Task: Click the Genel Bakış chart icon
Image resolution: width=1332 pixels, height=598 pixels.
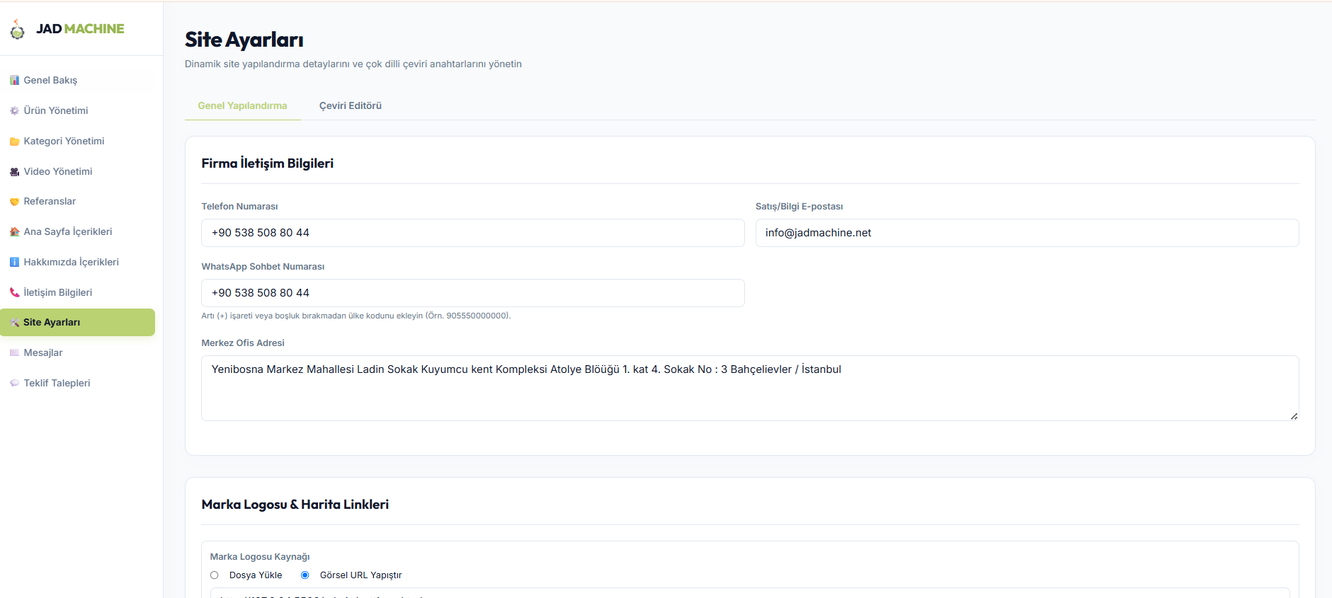Action: point(14,81)
